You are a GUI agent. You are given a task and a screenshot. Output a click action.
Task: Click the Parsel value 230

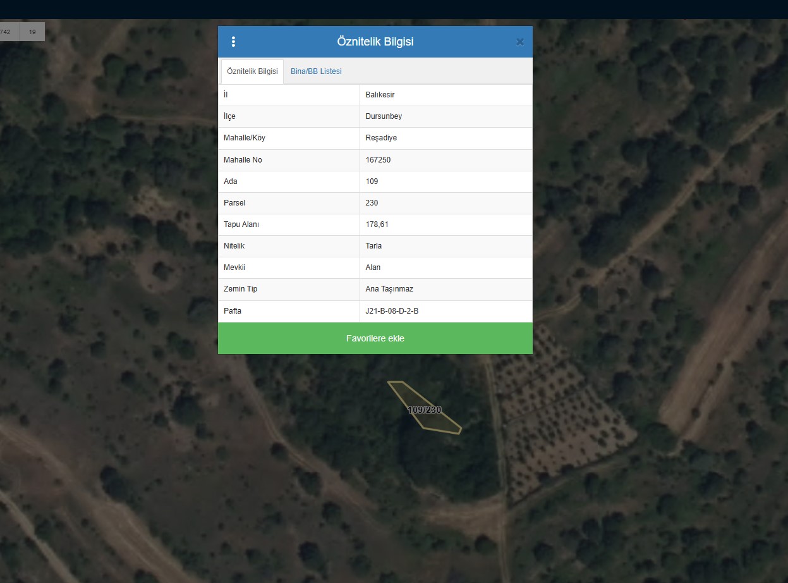[372, 203]
